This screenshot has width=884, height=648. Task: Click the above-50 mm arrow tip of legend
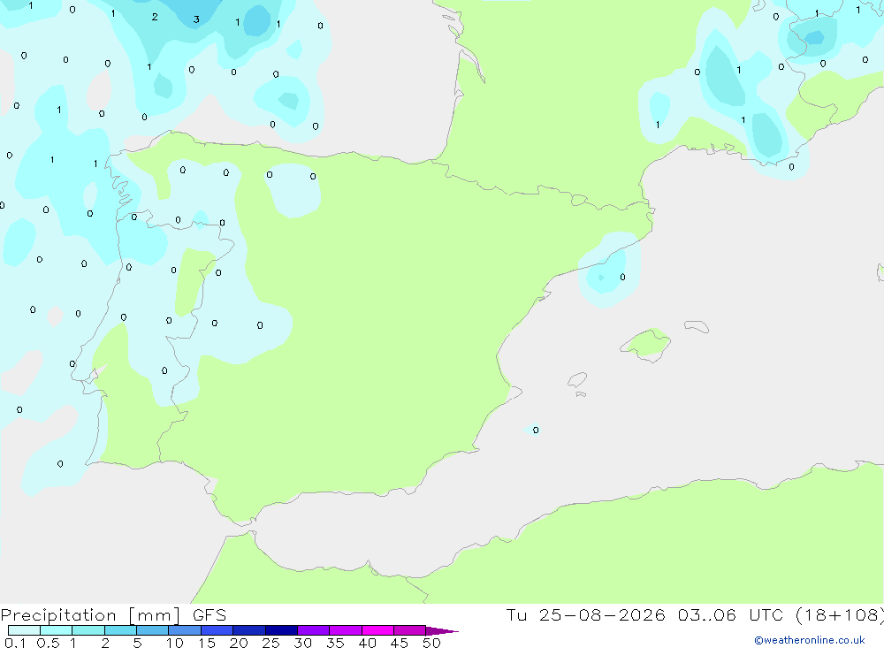(x=441, y=631)
